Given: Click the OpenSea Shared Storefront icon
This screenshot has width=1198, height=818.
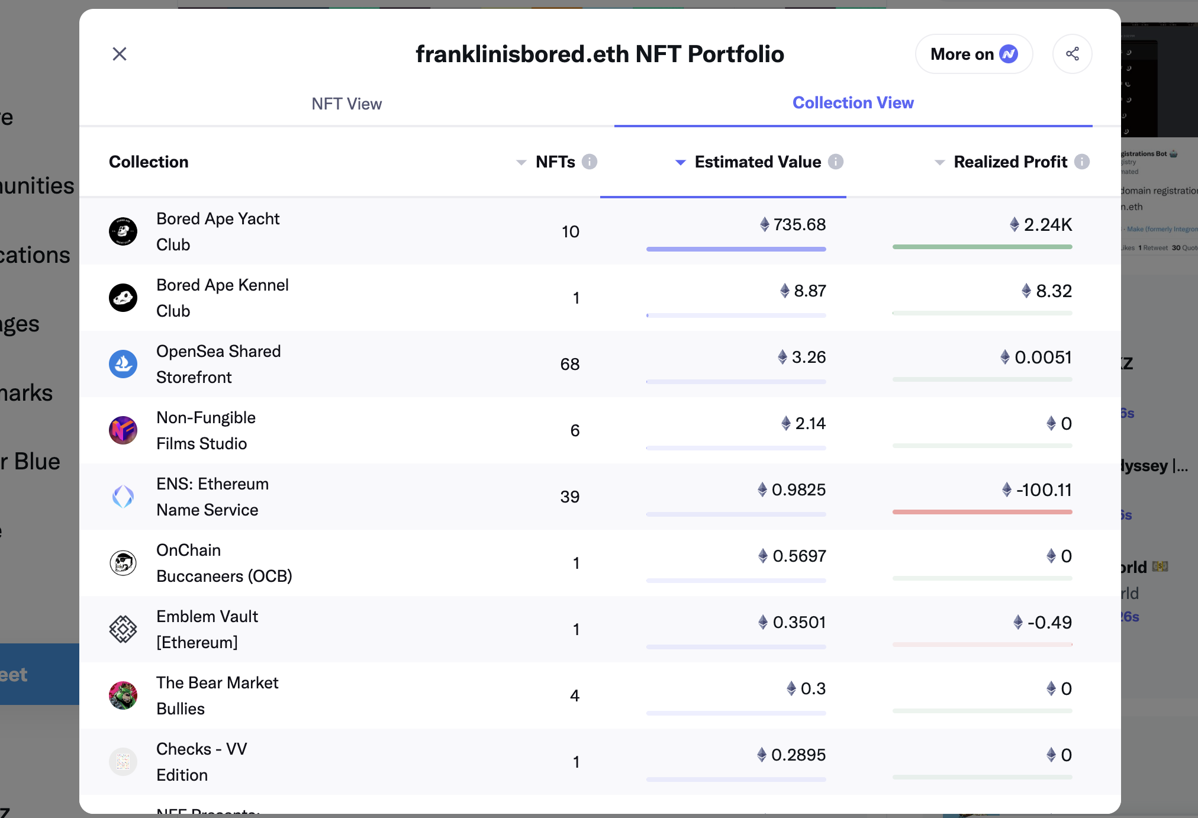Looking at the screenshot, I should [x=123, y=364].
